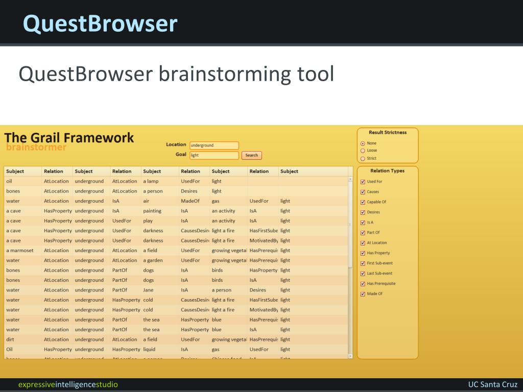Click the 'Relation Types' panel heading

387,170
